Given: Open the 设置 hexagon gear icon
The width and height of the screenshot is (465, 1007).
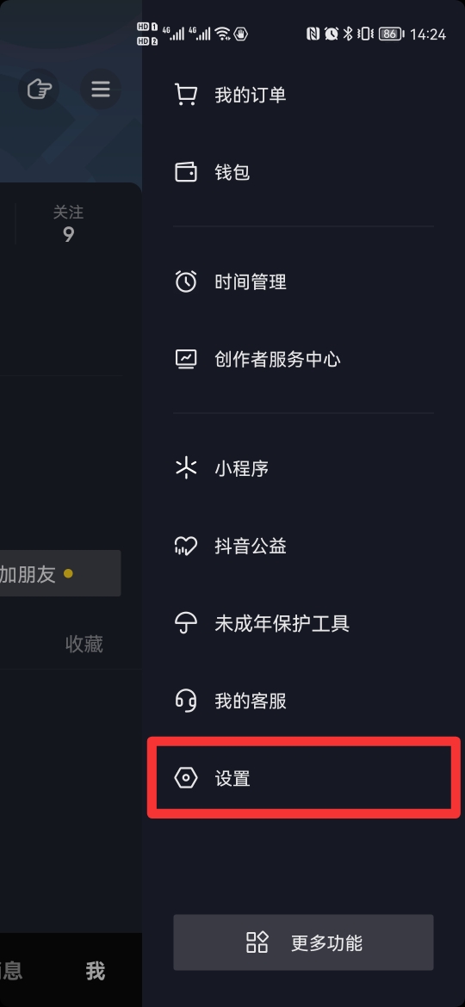Looking at the screenshot, I should [186, 778].
